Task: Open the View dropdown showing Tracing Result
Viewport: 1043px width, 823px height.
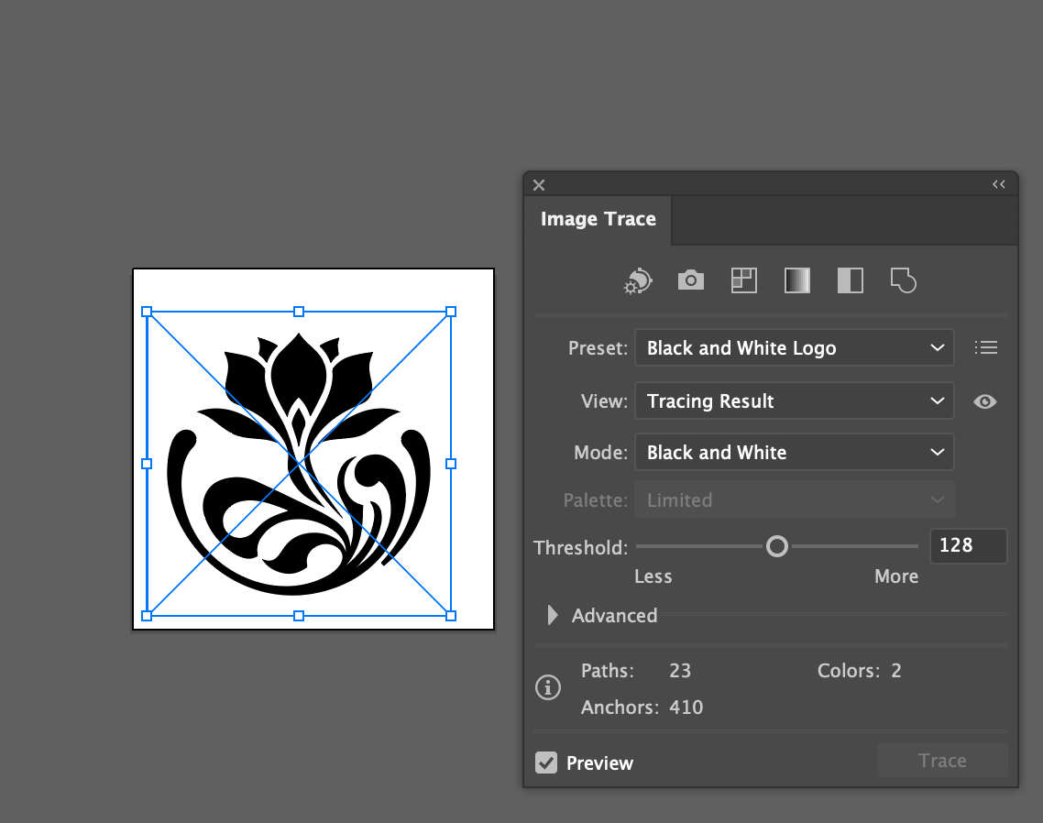Action: click(794, 401)
